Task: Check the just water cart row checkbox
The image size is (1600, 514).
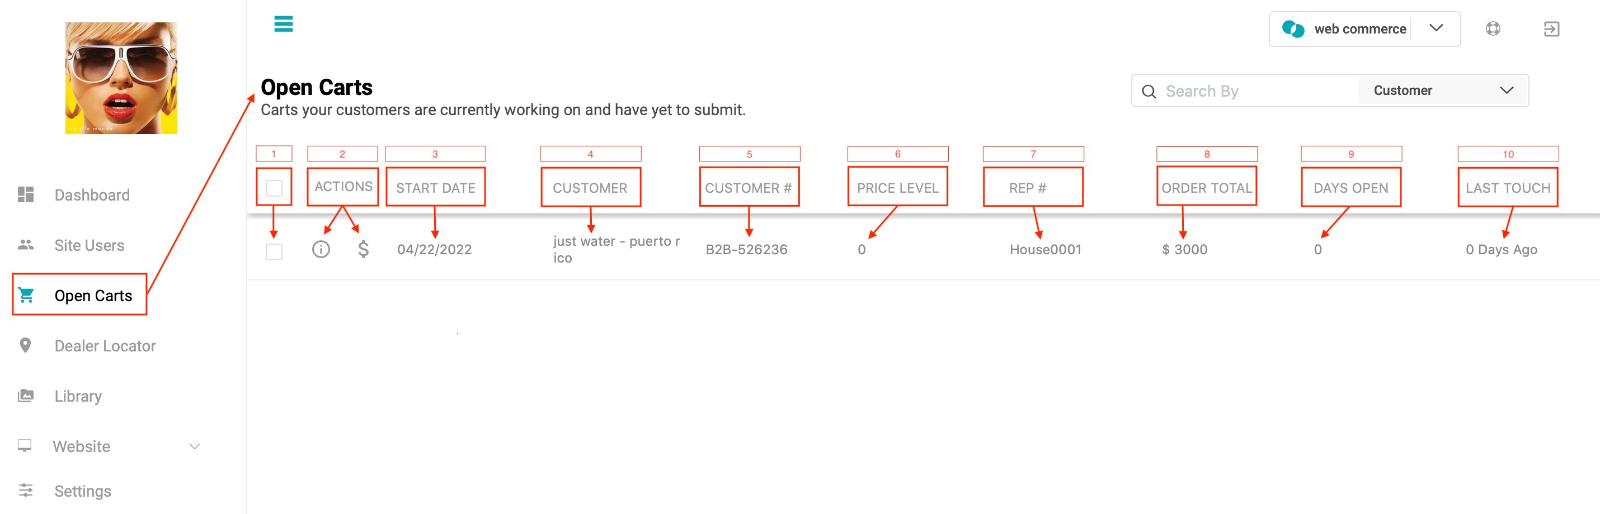Action: 274,252
